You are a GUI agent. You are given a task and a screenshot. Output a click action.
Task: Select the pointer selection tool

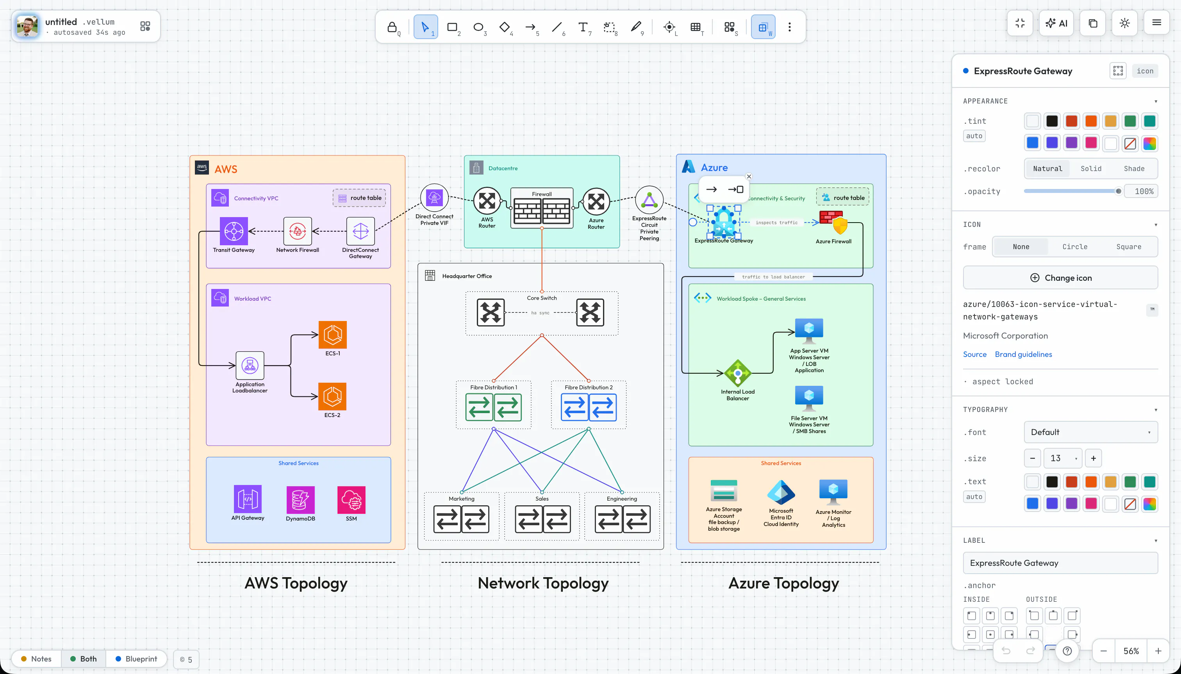click(425, 27)
